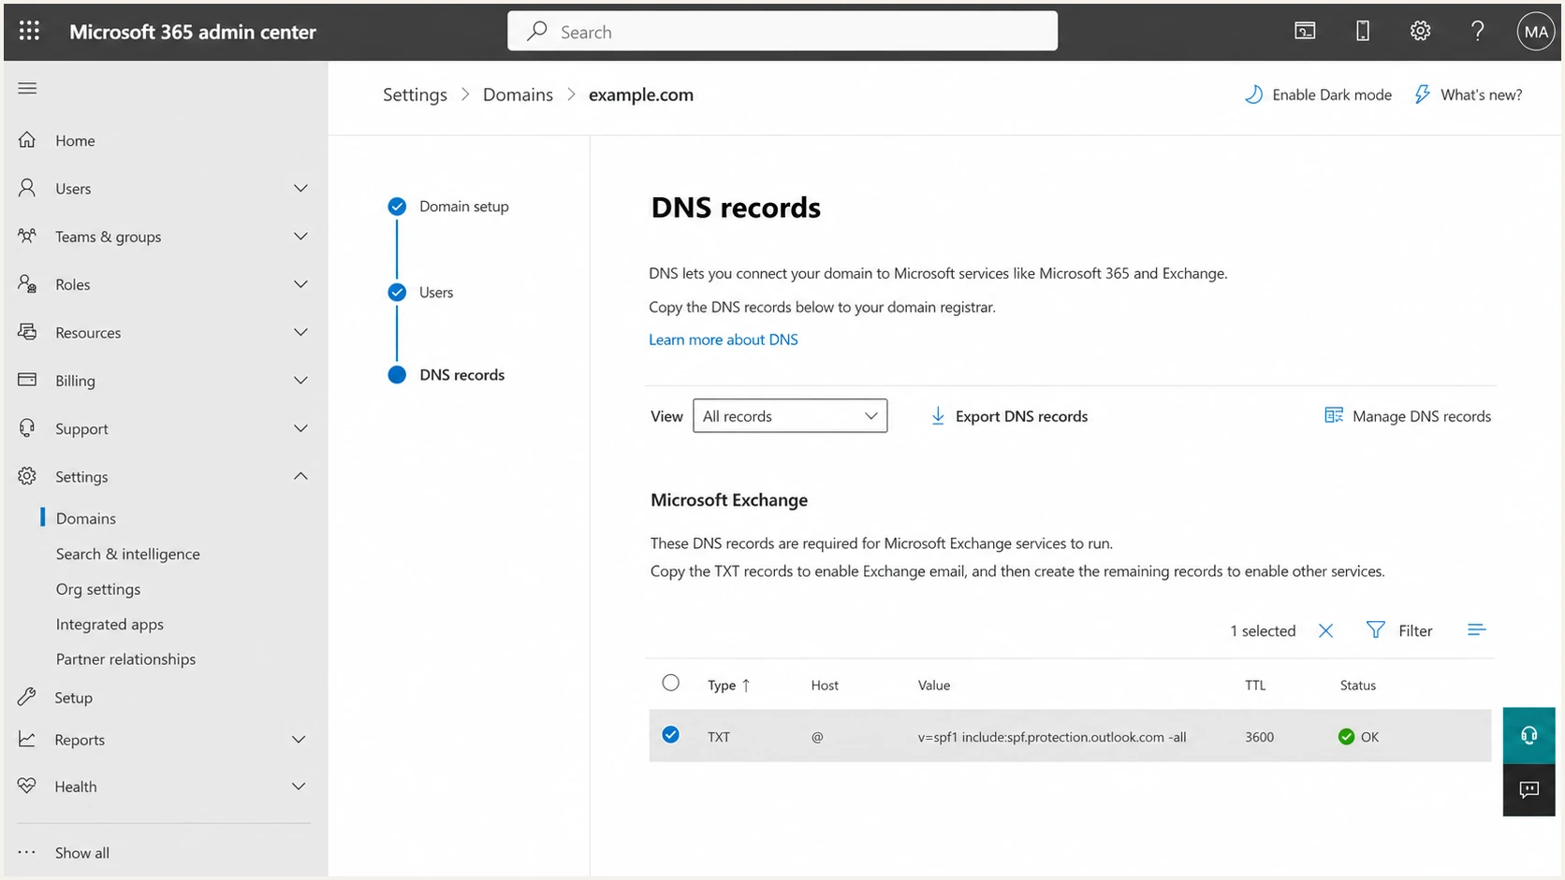This screenshot has height=880, width=1565.
Task: Expand the Reports chevron
Action: pos(299,739)
